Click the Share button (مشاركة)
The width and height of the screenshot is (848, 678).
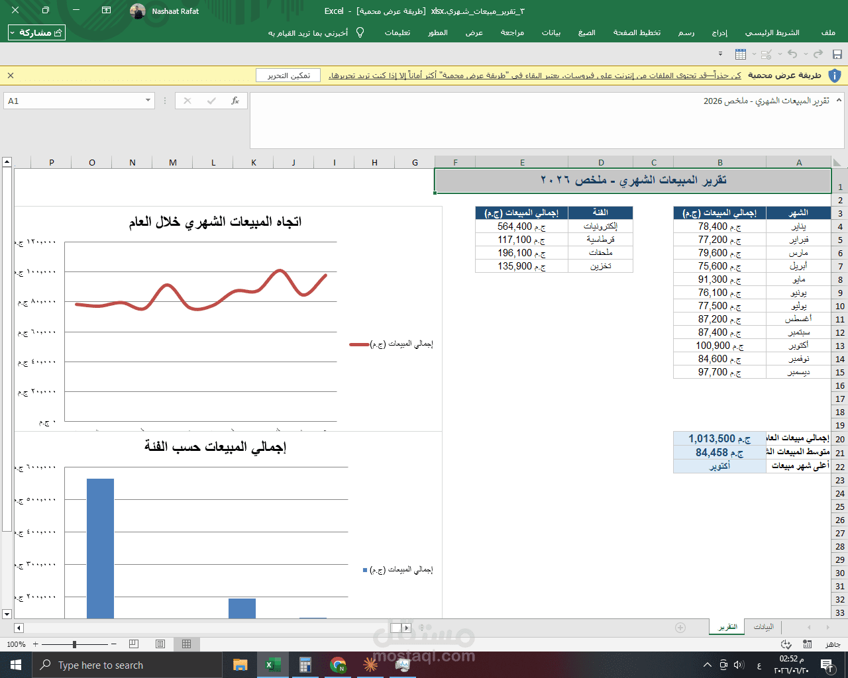[37, 32]
